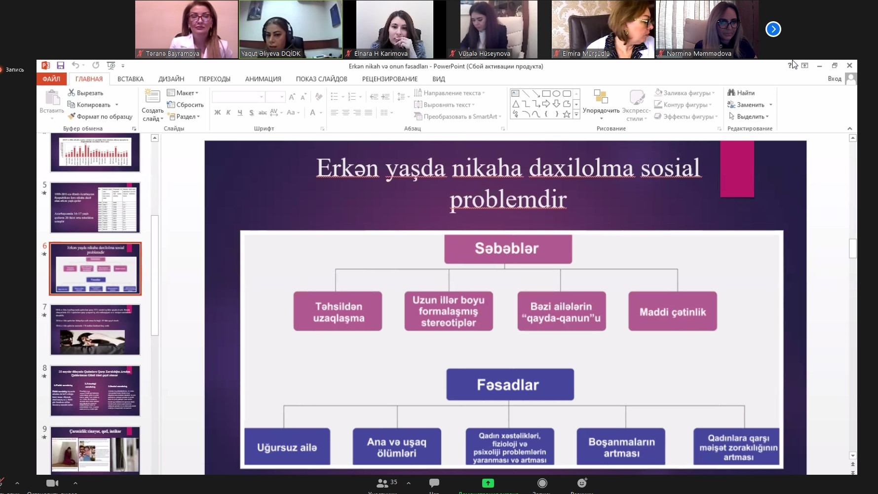Open Zoom chat icon in bottom bar
Image resolution: width=878 pixels, height=494 pixels.
(434, 483)
